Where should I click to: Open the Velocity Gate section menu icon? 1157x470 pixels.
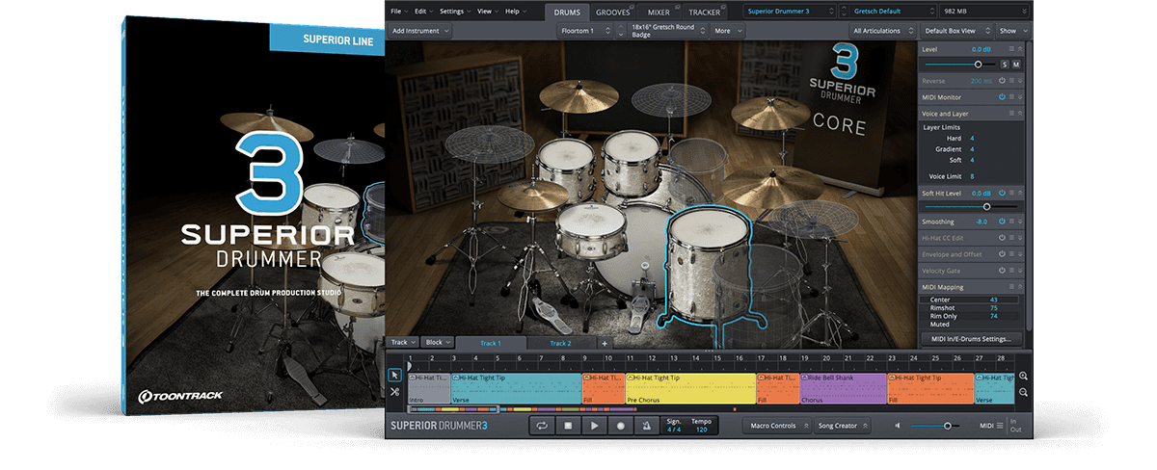[x=1010, y=271]
